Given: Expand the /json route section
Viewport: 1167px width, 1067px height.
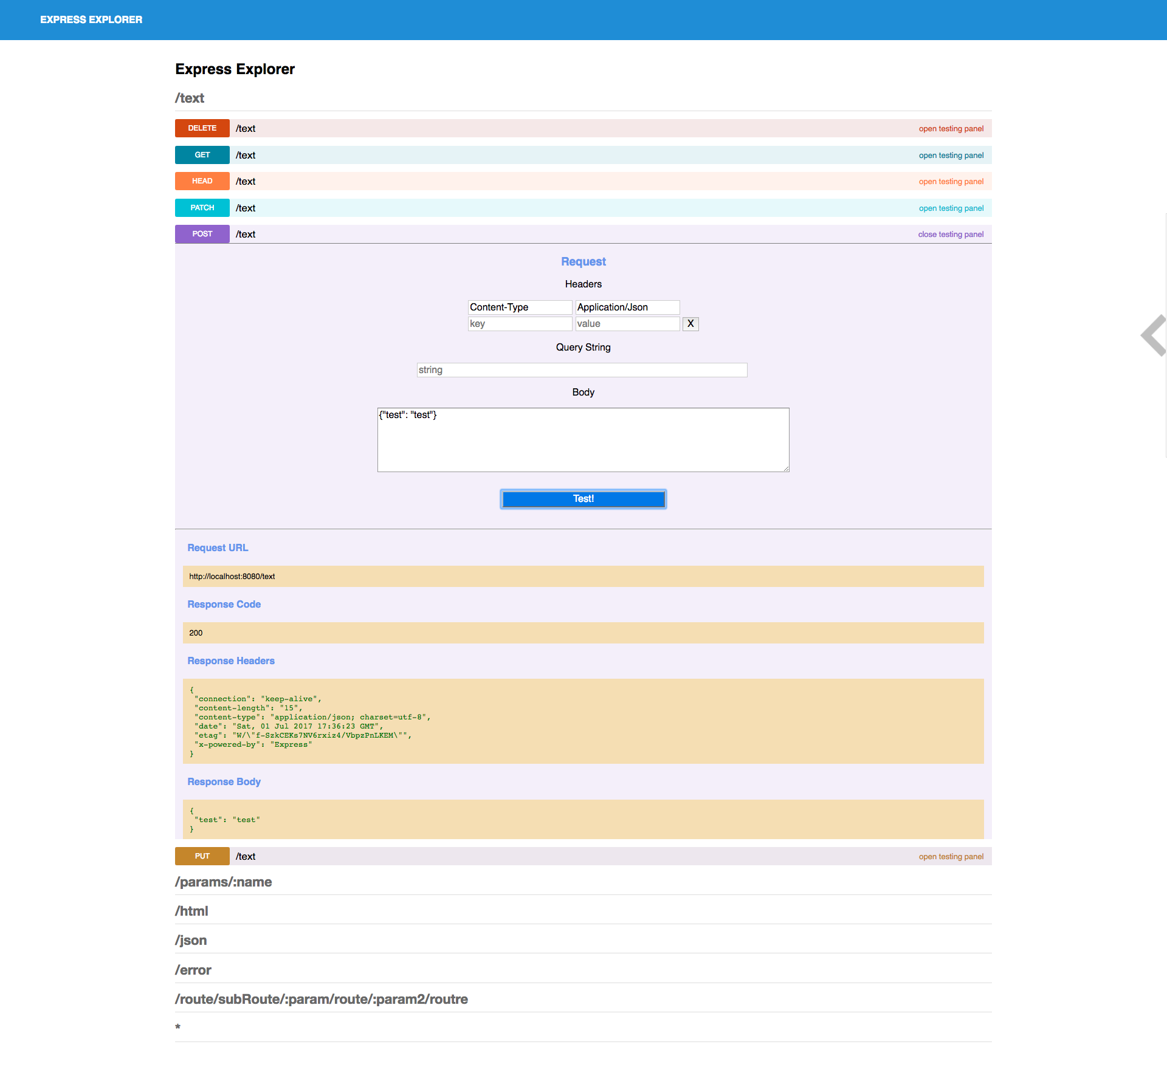Looking at the screenshot, I should click(191, 941).
